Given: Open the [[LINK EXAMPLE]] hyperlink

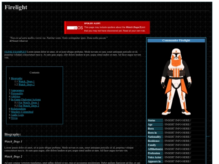Looking at the screenshot, I should point(15,52).
